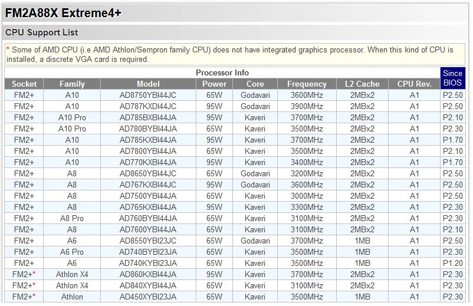Click model AD740KYBI23JA
The image size is (473, 306).
[148, 263]
